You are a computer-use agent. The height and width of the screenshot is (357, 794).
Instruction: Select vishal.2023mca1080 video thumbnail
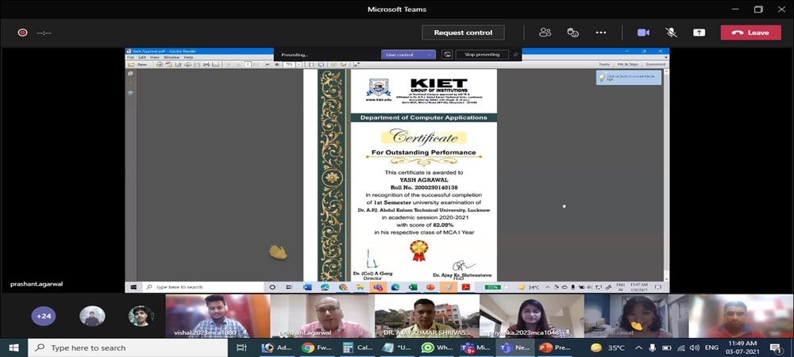point(216,316)
